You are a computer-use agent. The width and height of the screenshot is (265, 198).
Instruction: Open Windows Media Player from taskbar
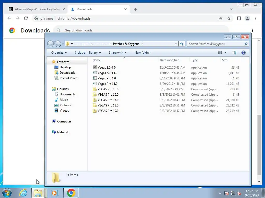pos(54,193)
